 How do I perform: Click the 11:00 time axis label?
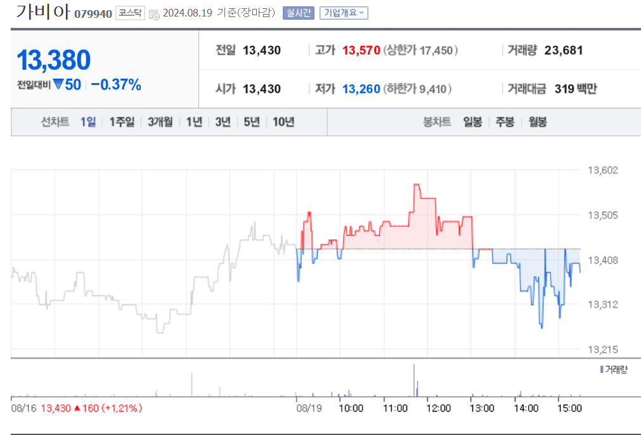[x=395, y=408]
